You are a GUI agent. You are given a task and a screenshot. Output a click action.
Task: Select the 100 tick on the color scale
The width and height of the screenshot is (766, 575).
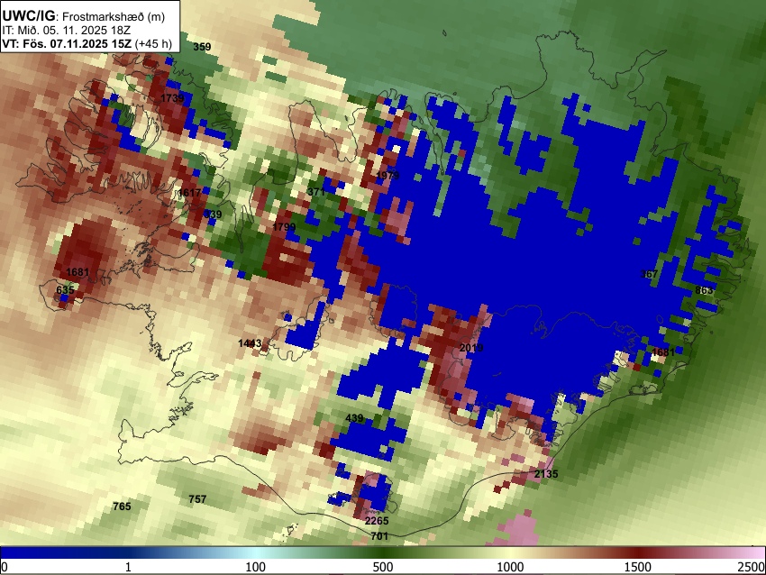tap(255, 567)
